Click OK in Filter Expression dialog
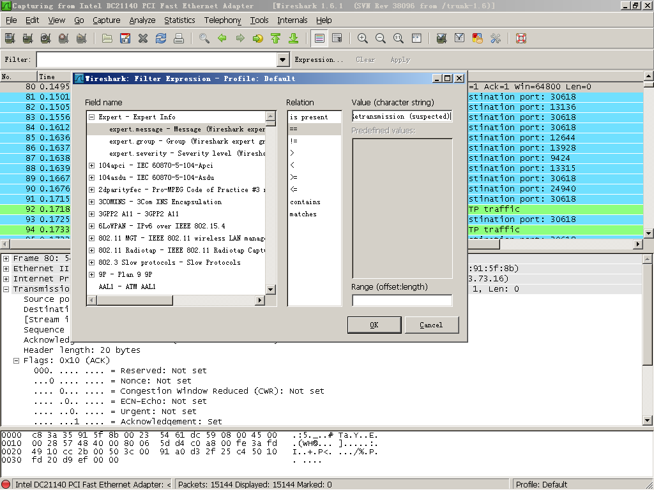654x490 pixels. tap(374, 325)
